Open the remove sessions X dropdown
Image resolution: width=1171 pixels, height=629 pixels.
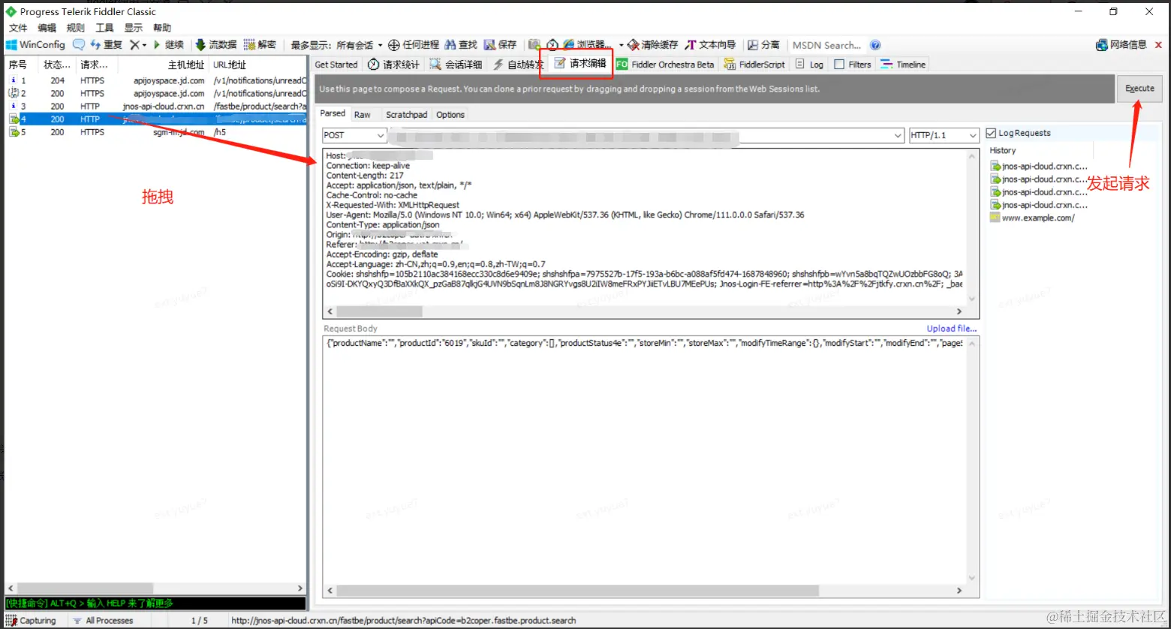(x=138, y=45)
